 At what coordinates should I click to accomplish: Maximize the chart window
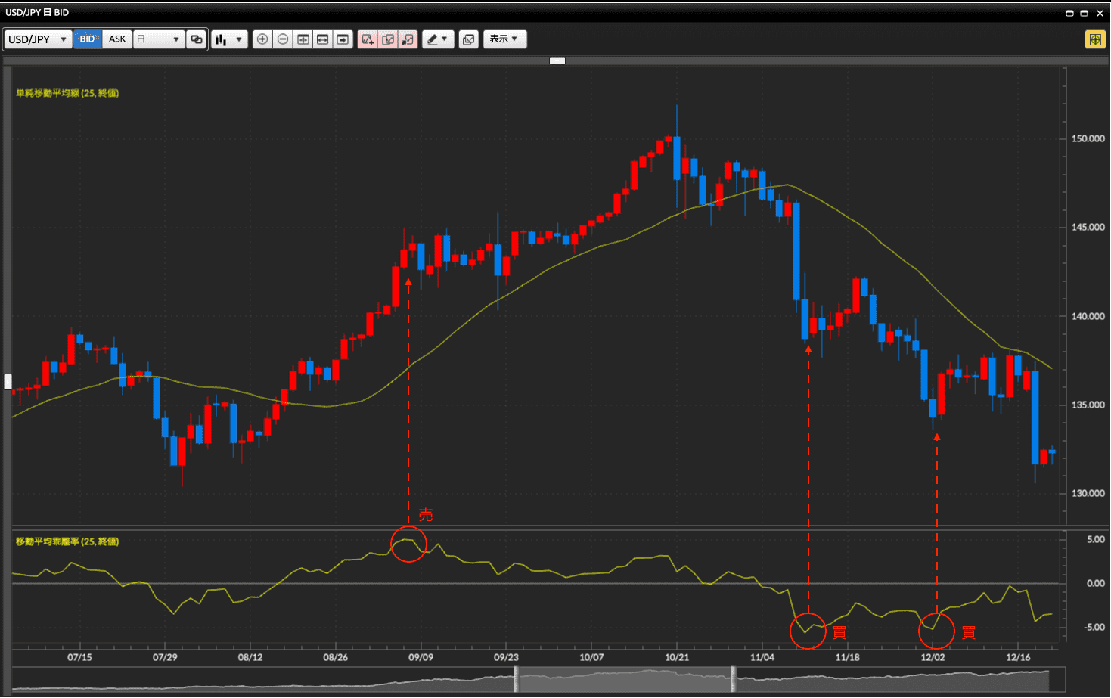coord(1084,13)
